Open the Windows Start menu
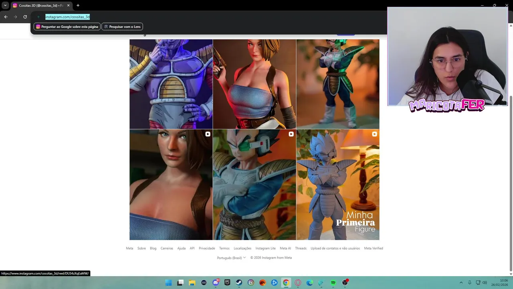Screen dimensions: 513x289 [168, 283]
